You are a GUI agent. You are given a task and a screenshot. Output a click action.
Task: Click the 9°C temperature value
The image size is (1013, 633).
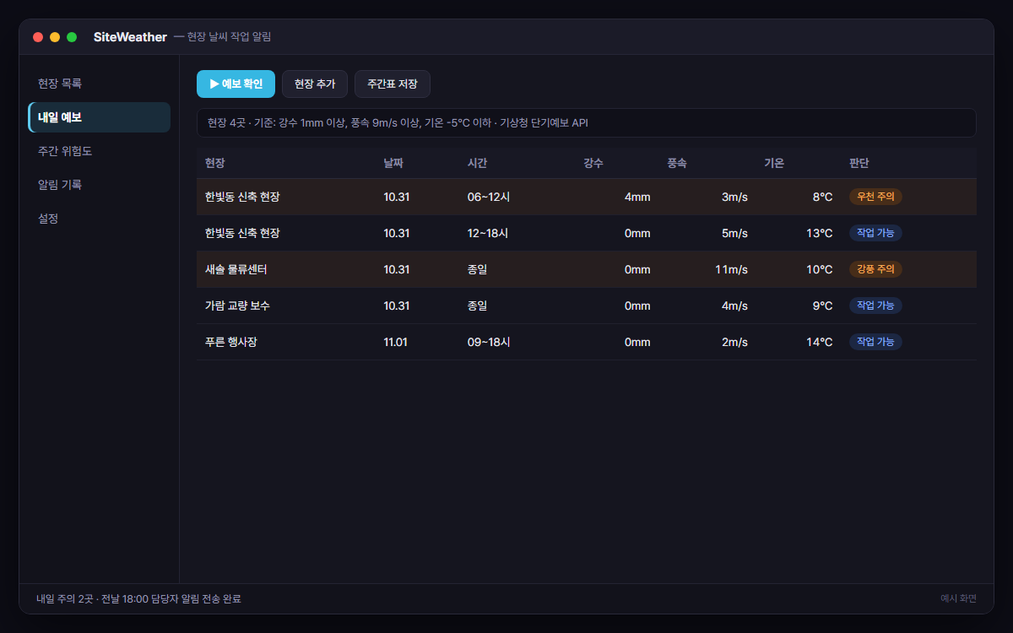[822, 306]
